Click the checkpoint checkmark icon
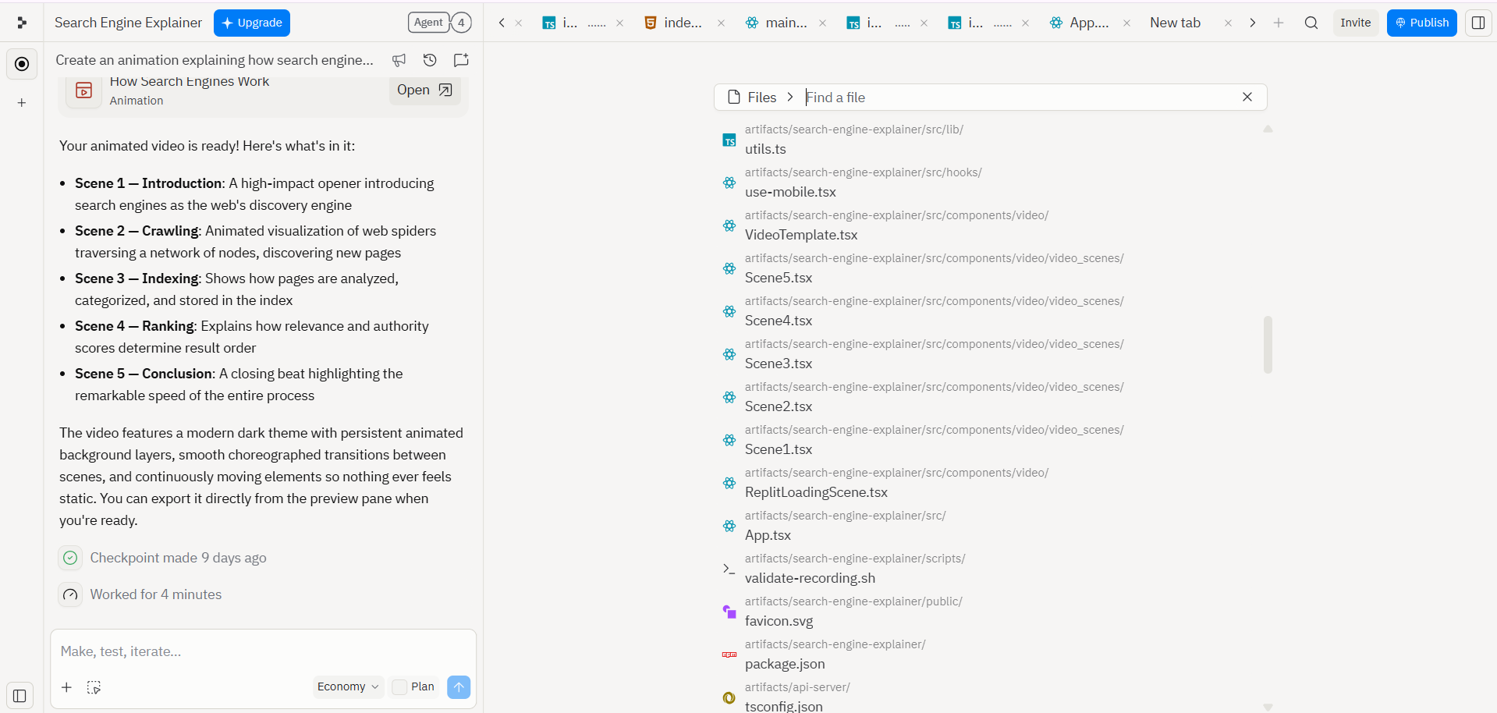This screenshot has height=713, width=1497. [x=70, y=558]
